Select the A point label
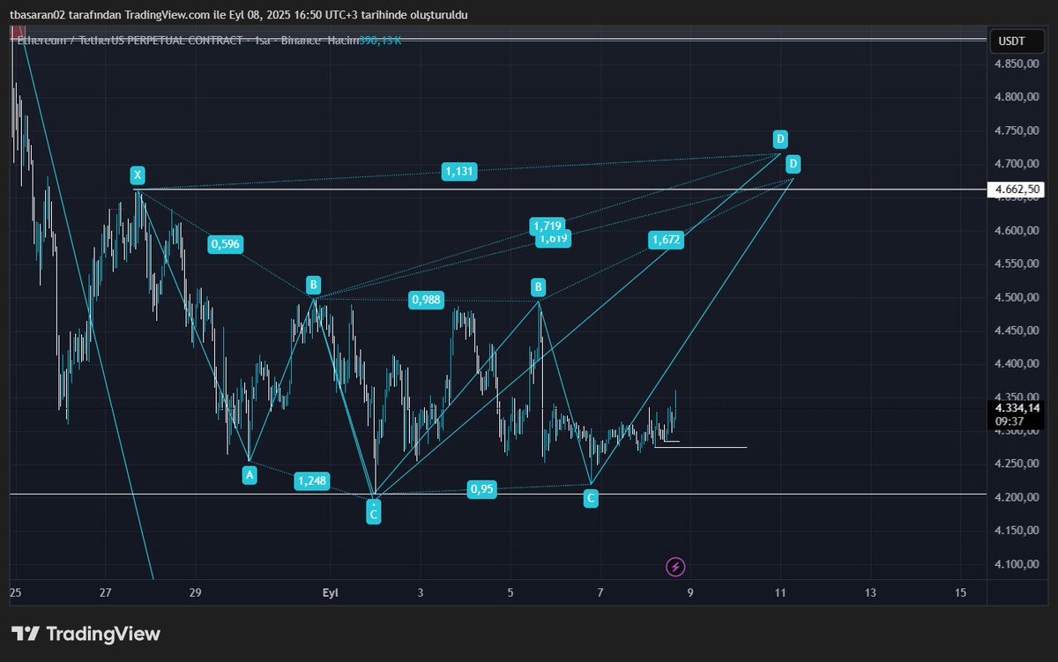The height and width of the screenshot is (662, 1058). click(250, 475)
